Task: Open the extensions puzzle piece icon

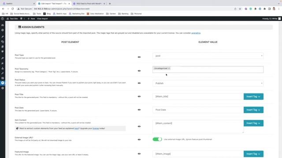Action: tap(264, 9)
